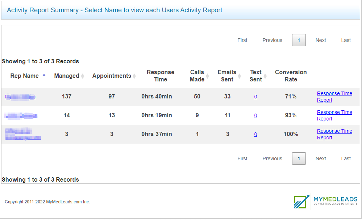Screen dimensions: 362x220
Task: Sort by Text Sent column arrows
Action: coord(265,76)
